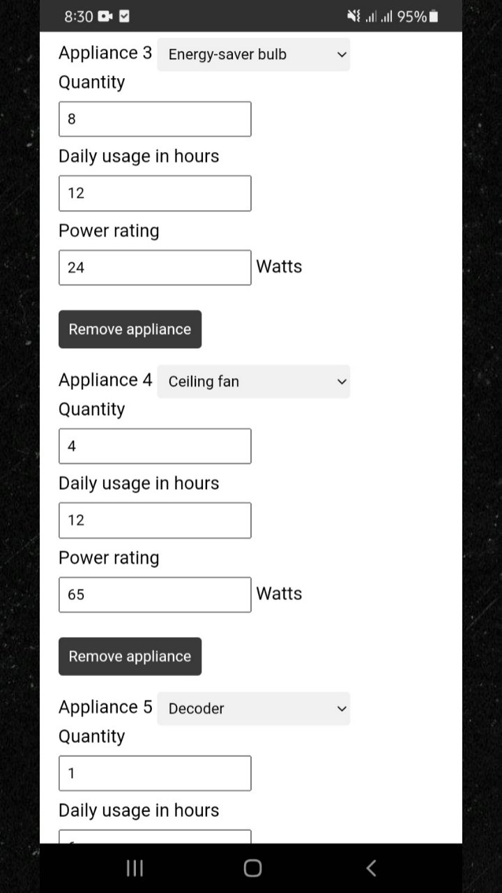The width and height of the screenshot is (502, 893).
Task: Open recent apps with the recents navigation icon
Action: pos(134,868)
